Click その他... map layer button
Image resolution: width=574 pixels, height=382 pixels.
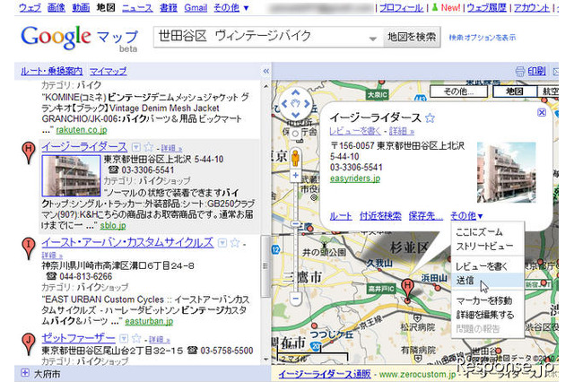(x=458, y=91)
